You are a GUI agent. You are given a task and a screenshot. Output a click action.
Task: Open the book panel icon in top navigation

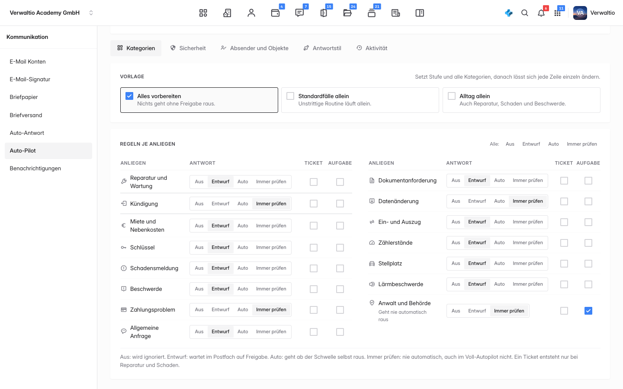[x=420, y=13]
